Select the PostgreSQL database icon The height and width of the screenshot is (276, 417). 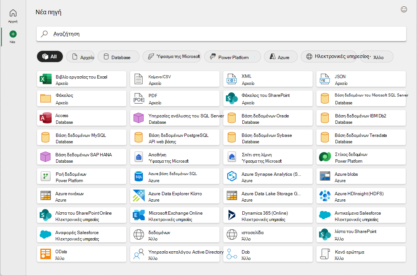138,137
